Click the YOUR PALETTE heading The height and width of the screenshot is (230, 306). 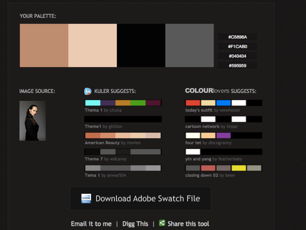[x=38, y=16]
